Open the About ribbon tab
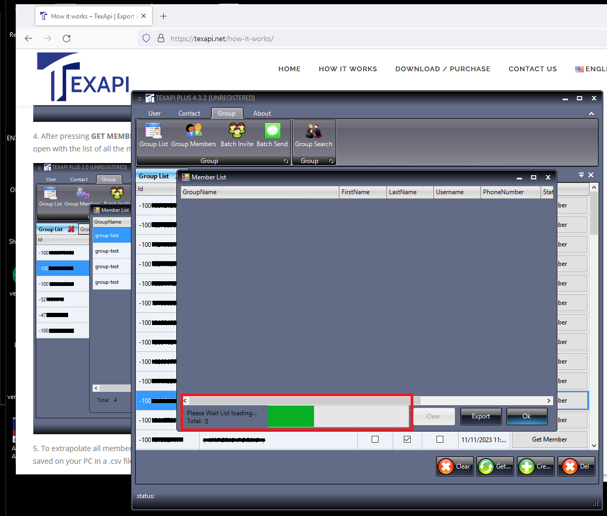 pos(262,113)
